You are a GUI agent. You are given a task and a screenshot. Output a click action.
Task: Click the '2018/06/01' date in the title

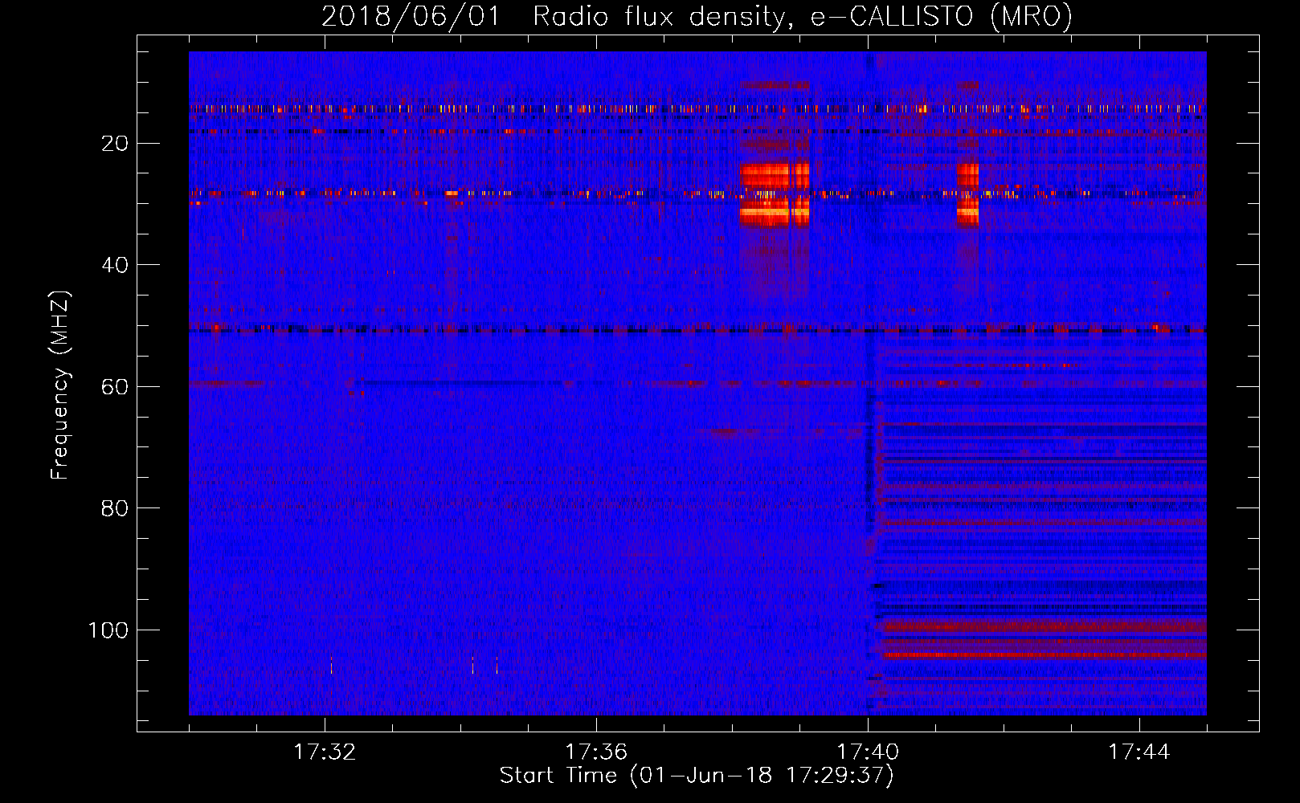[411, 16]
